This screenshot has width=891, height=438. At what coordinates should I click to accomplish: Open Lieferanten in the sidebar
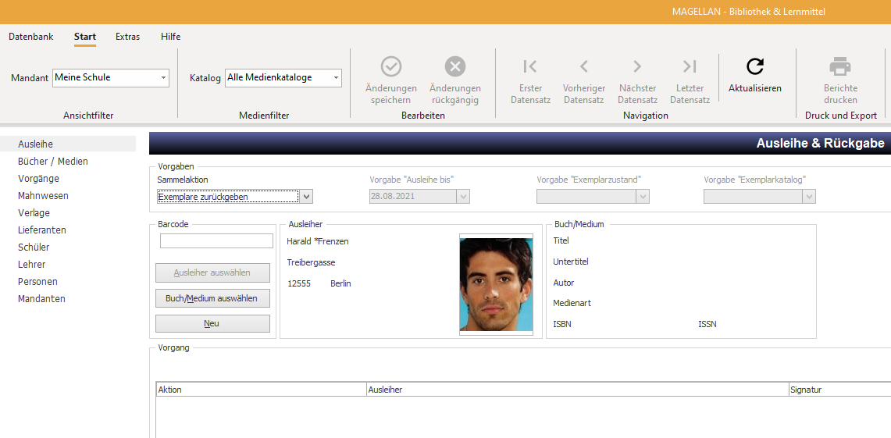pos(42,230)
